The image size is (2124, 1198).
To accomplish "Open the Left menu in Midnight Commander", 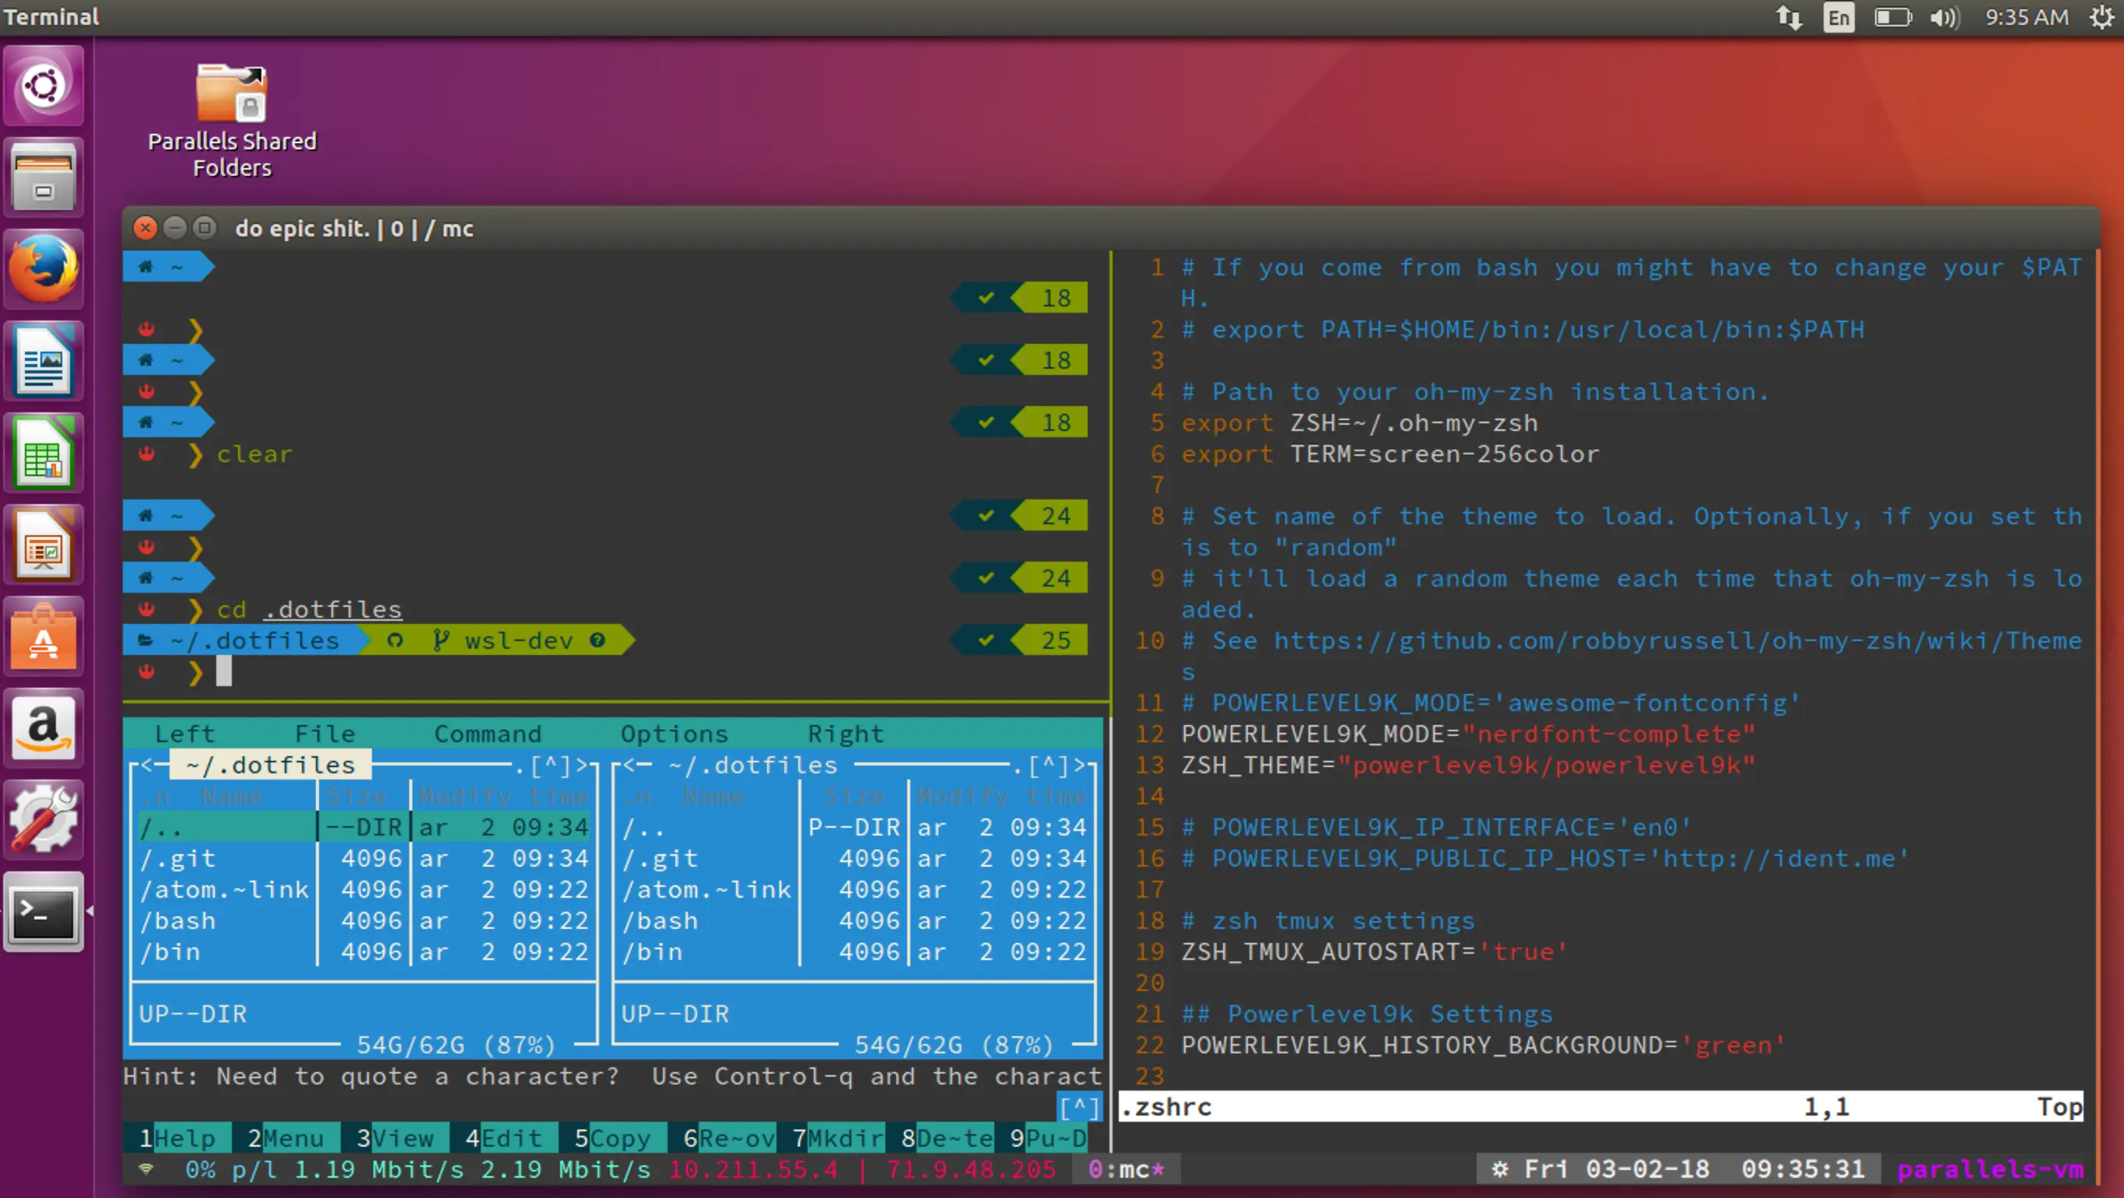I will tap(184, 733).
